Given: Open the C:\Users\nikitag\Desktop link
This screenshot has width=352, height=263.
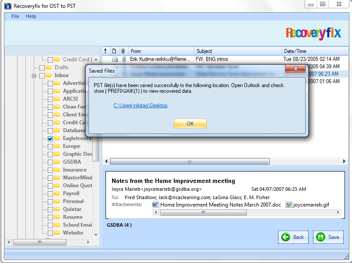Looking at the screenshot, I should (x=141, y=105).
